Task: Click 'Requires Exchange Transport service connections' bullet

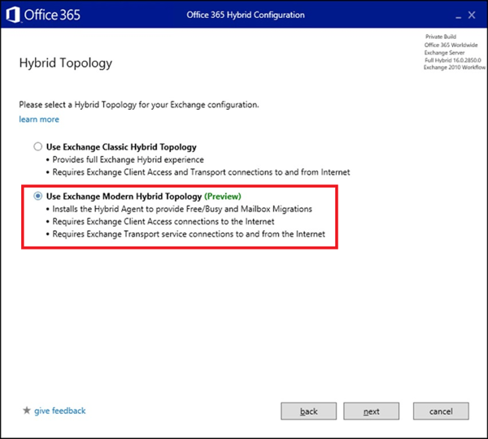Action: pyautogui.click(x=189, y=234)
